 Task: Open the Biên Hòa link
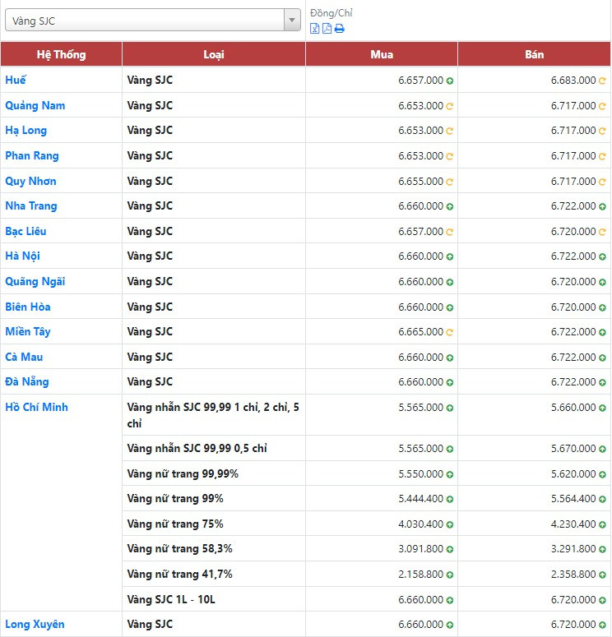28,307
